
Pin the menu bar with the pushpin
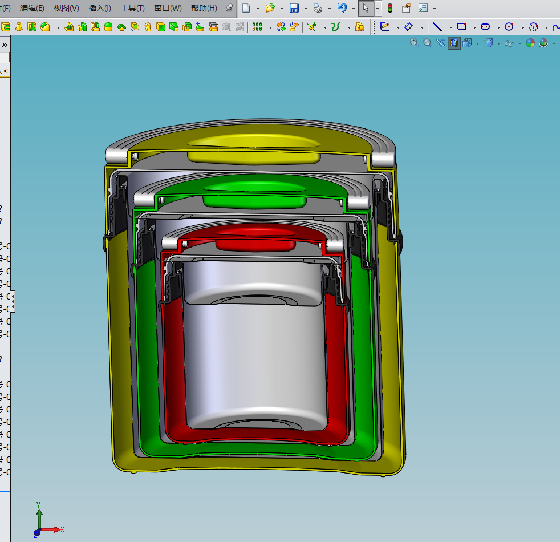tap(229, 8)
